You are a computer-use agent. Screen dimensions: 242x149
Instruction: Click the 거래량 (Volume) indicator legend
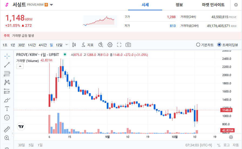pyautogui.click(x=28, y=61)
